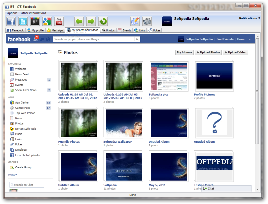This screenshot has width=268, height=204.
Task: Switch to the Pokes tab
Action: coord(154,30)
